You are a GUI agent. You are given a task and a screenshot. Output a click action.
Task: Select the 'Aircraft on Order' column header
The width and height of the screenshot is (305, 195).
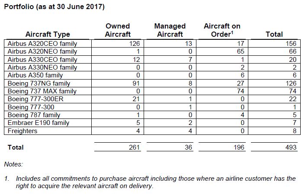pyautogui.click(x=222, y=30)
